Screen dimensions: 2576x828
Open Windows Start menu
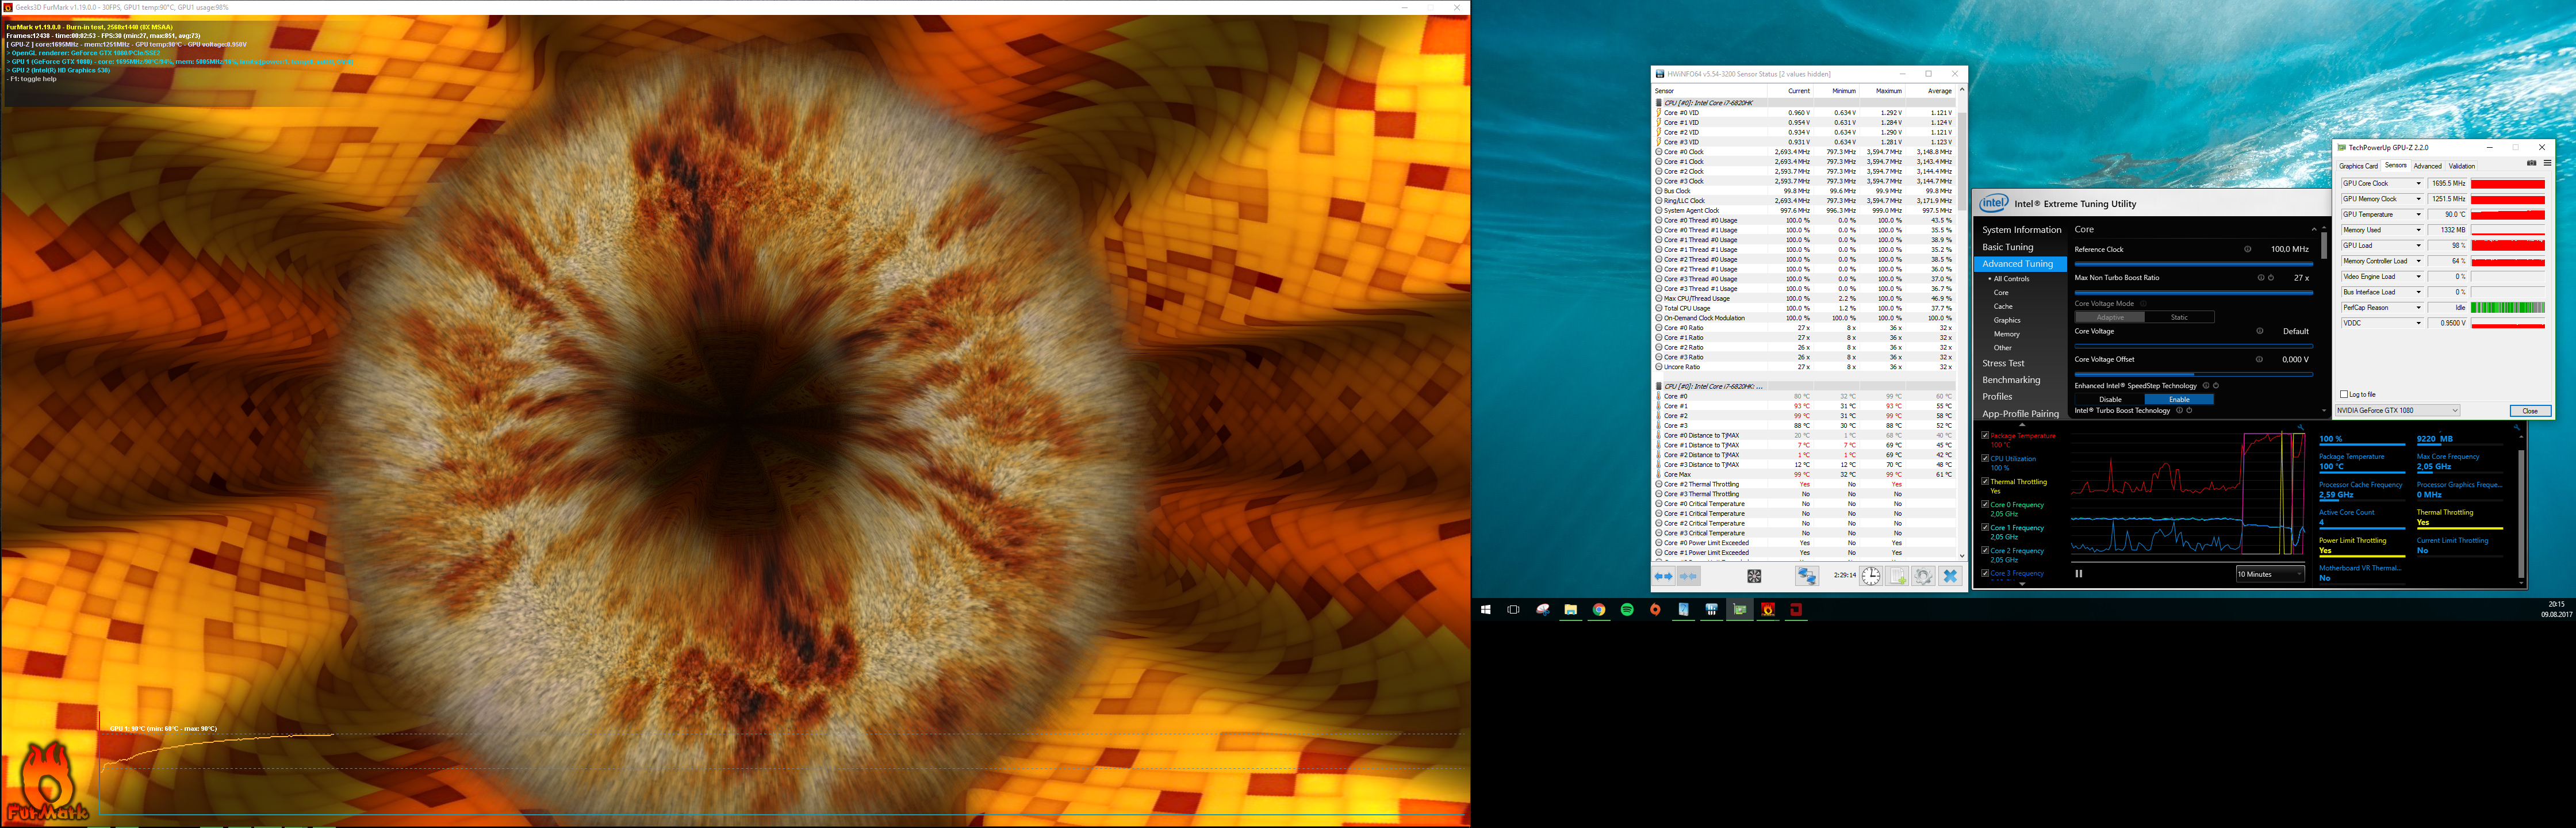click(1486, 610)
